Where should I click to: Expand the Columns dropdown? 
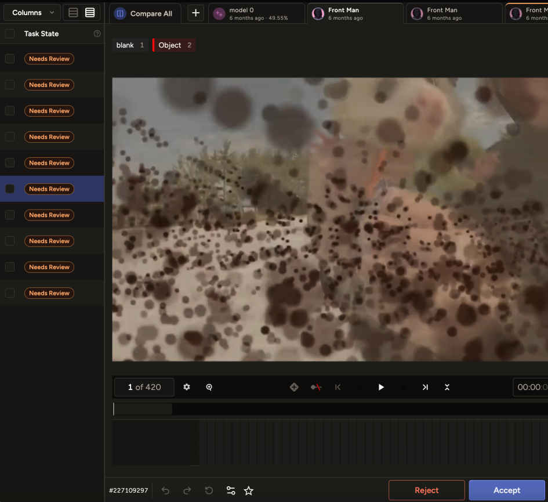coord(32,13)
